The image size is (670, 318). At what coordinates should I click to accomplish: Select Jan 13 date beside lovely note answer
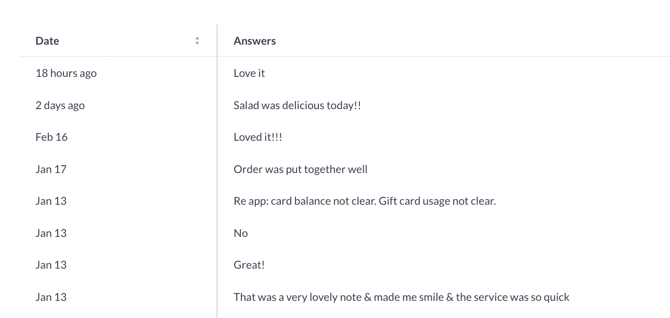tap(51, 297)
